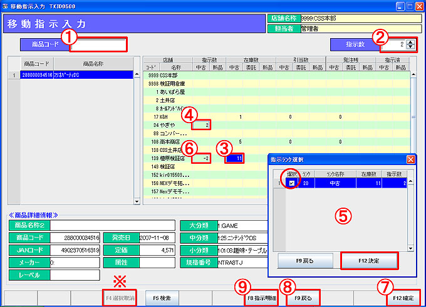This screenshot has width=426, height=307.
Task: Decrease 指示数 with the down arrow
Action: coord(410,48)
